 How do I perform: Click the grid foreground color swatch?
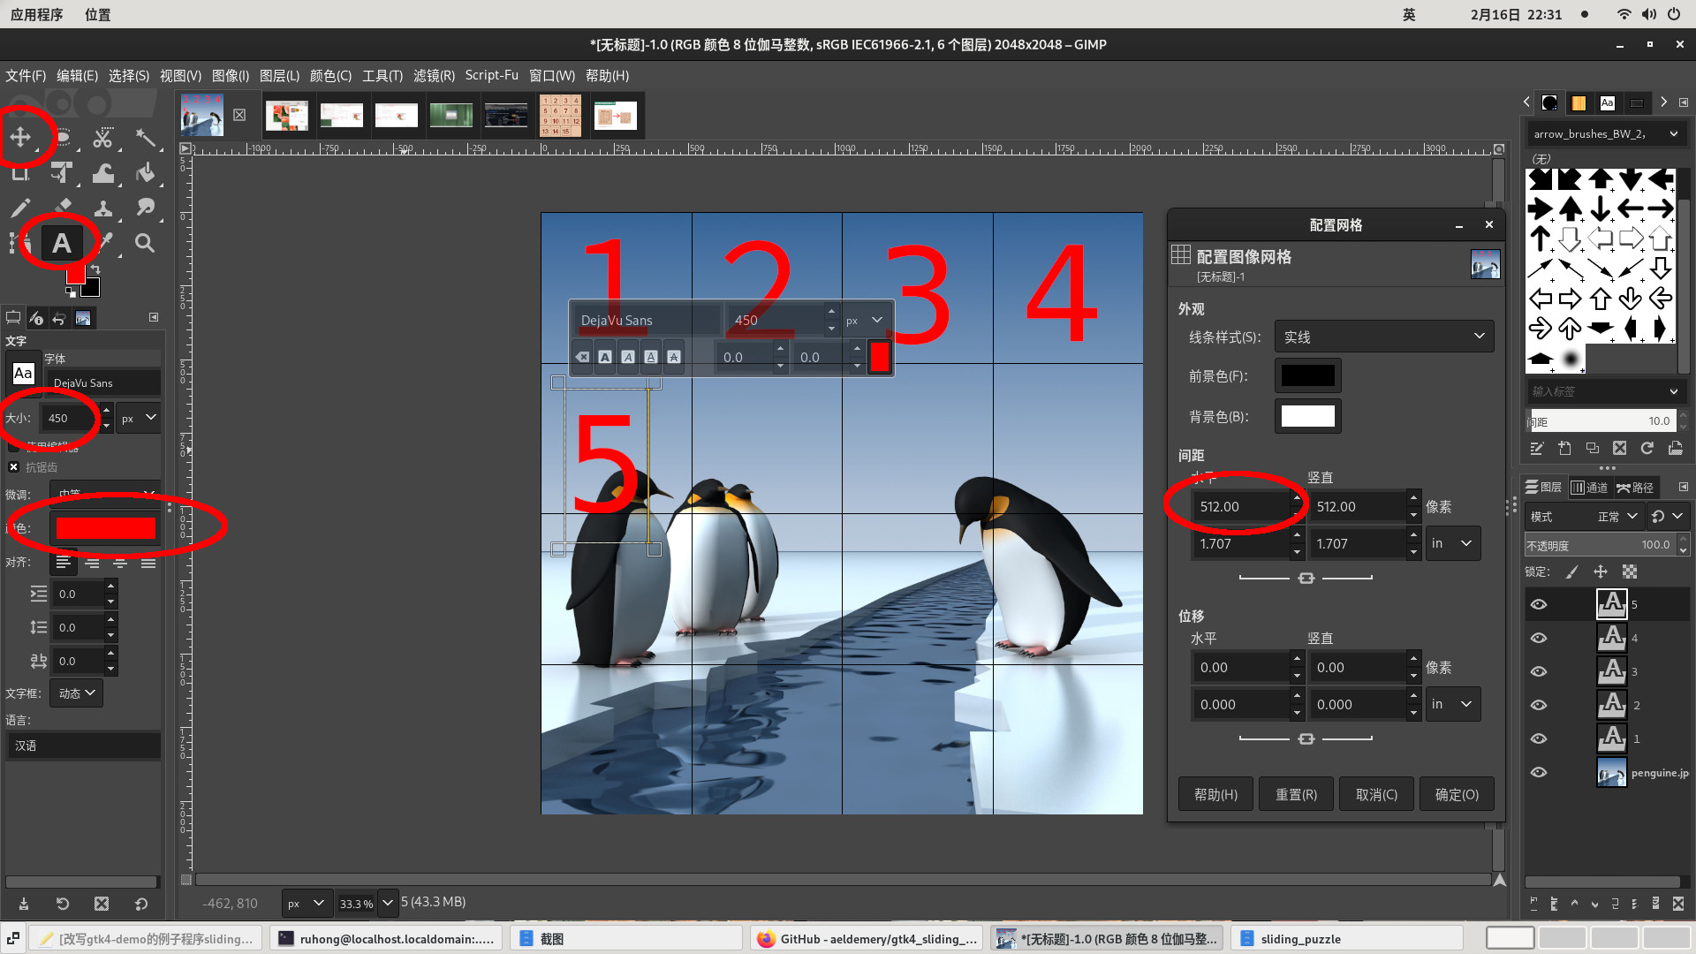[x=1307, y=375]
